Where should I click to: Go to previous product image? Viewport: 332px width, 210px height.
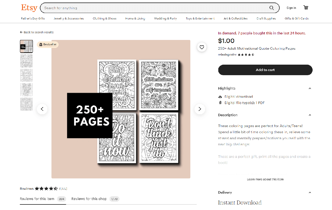(x=42, y=109)
